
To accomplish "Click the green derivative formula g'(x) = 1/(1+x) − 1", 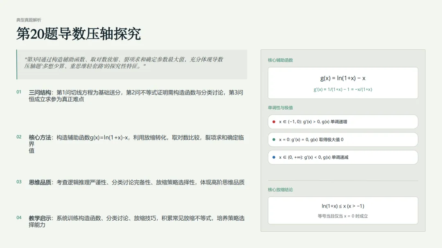I will [343, 89].
